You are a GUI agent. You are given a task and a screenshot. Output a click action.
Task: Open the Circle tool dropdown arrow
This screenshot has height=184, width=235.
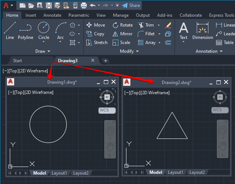pos(44,42)
